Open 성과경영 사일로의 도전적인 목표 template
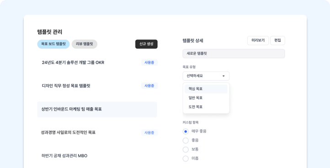 (x=97, y=132)
